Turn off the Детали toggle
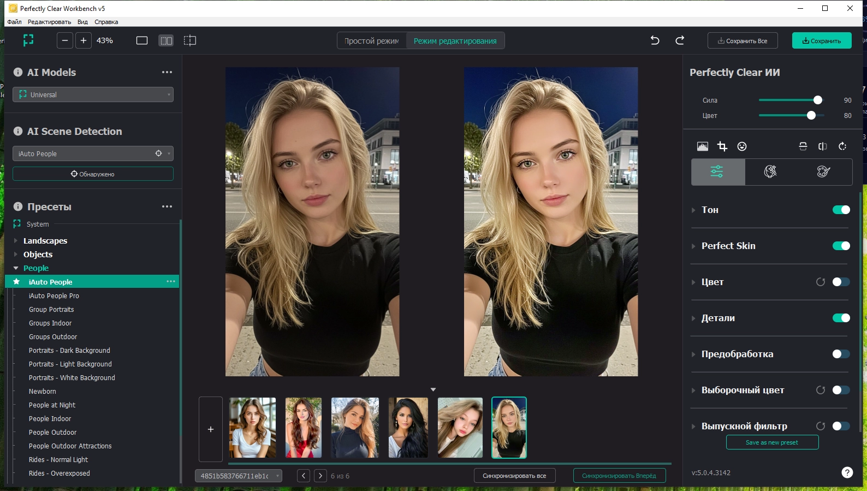The width and height of the screenshot is (867, 491). tap(841, 318)
